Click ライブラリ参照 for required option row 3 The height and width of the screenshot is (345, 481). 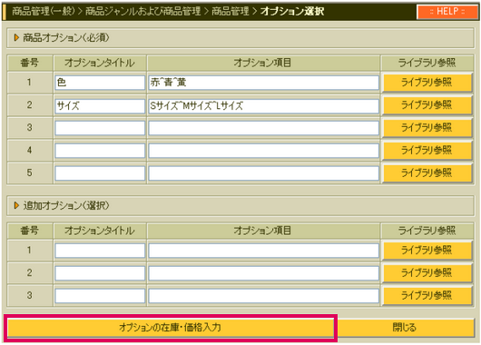tap(427, 128)
